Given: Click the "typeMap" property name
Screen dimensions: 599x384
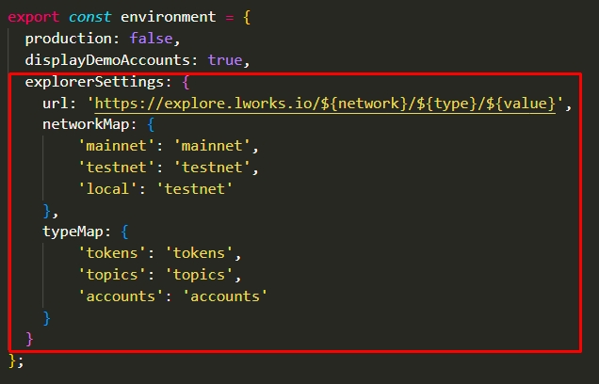Looking at the screenshot, I should (73, 232).
